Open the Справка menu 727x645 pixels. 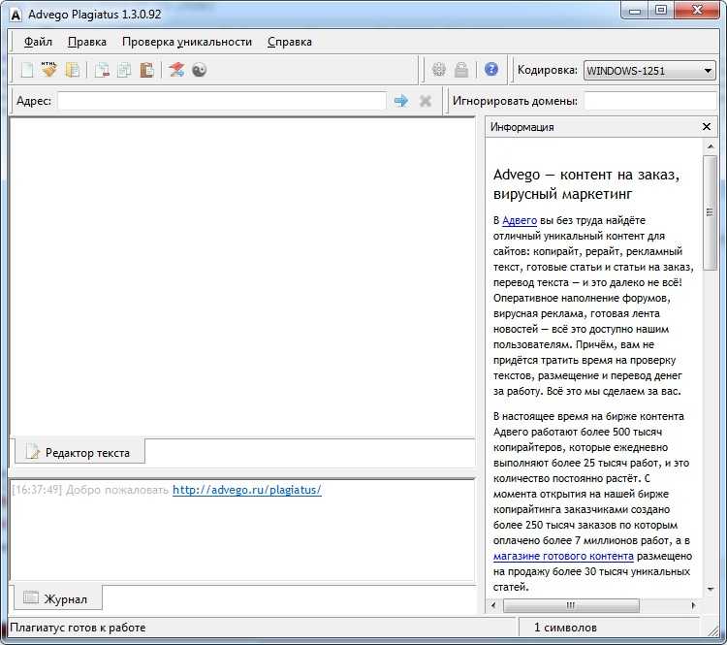289,42
